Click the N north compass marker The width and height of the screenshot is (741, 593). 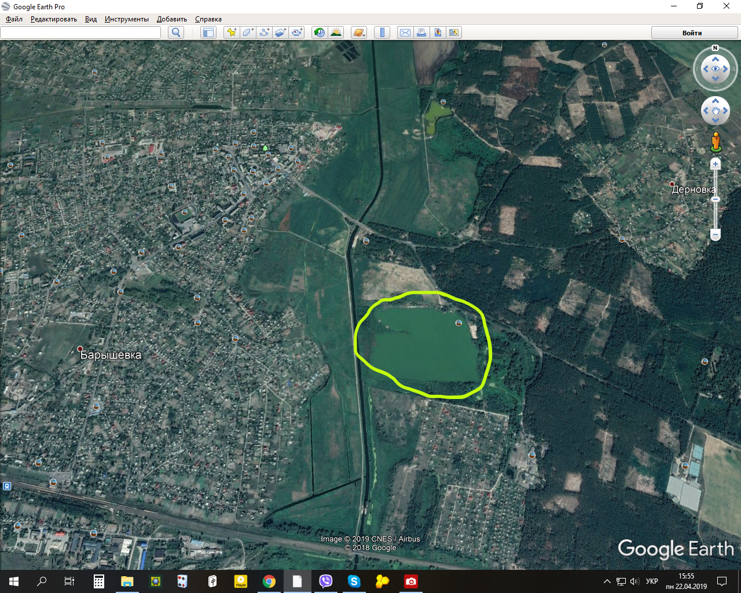pos(716,47)
